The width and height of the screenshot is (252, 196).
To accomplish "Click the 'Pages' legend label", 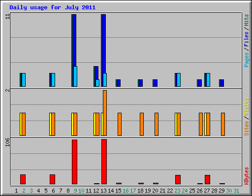I will pos(246,60).
